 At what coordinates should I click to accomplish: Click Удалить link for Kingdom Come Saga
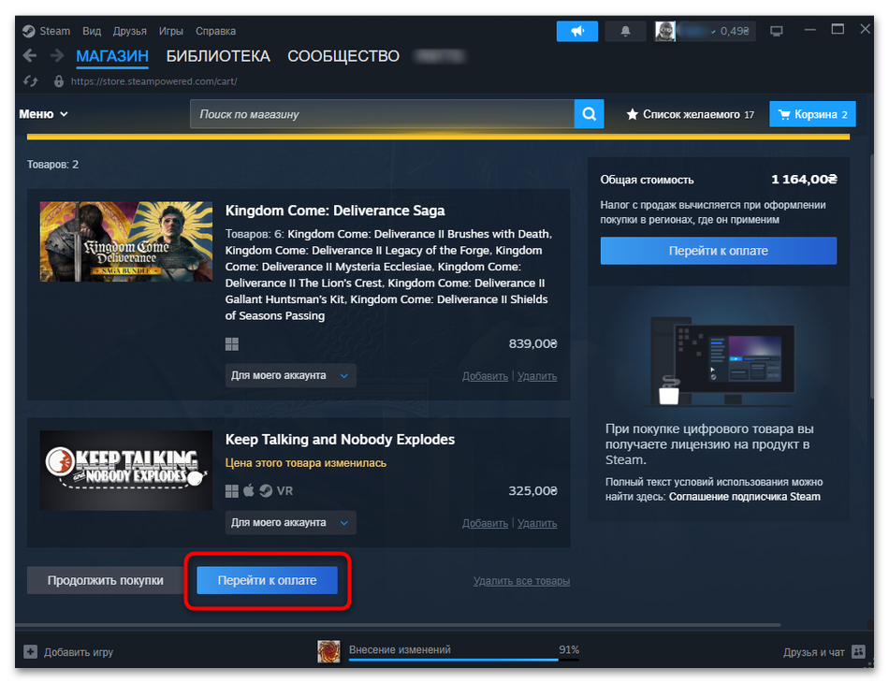(x=537, y=376)
